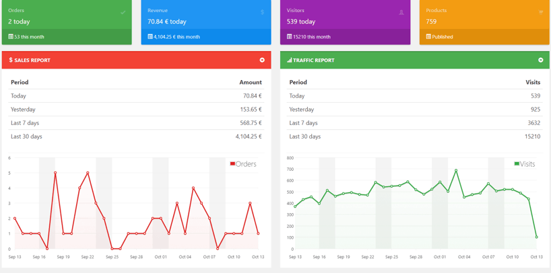The image size is (551, 273).
Task: Click calendar icon beside 53 this month
Action: pyautogui.click(x=11, y=37)
